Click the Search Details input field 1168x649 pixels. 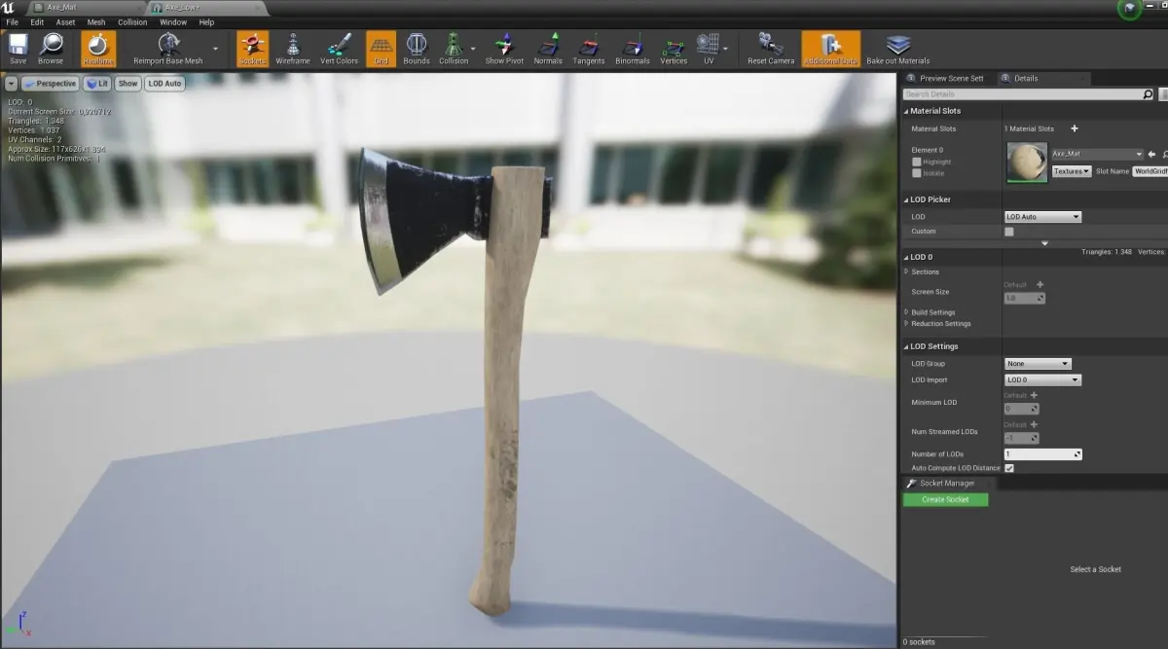[x=1022, y=94]
